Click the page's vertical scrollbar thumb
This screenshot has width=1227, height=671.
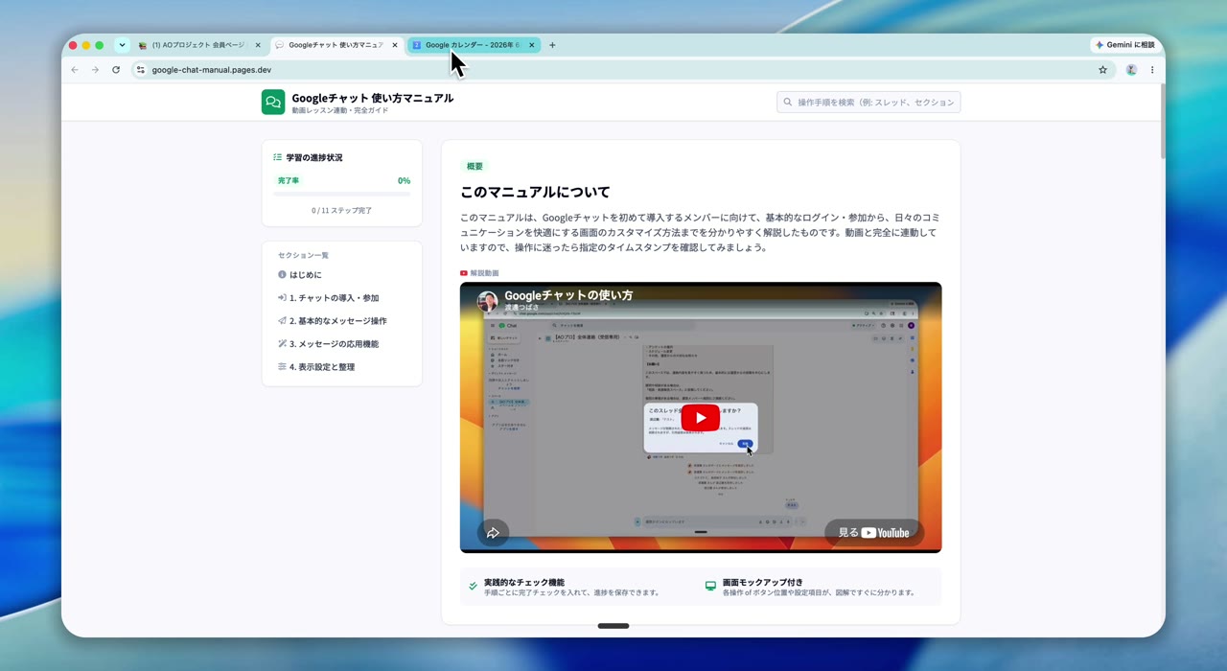pyautogui.click(x=1163, y=123)
